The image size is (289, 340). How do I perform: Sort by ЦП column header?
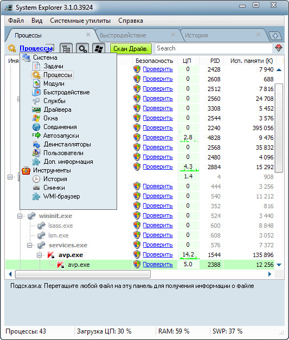[x=187, y=61]
